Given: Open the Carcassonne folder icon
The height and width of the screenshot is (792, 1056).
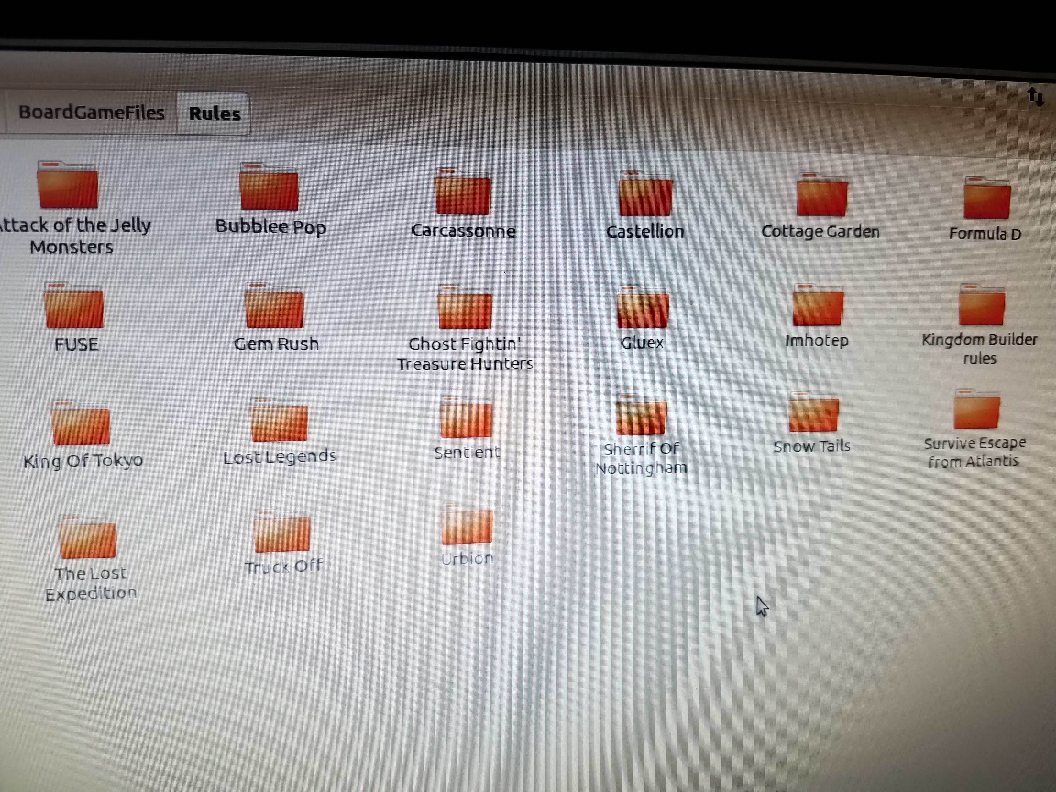Looking at the screenshot, I should (x=463, y=191).
